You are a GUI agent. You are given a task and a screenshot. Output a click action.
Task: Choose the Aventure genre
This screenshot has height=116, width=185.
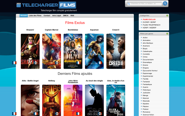click(x=146, y=46)
